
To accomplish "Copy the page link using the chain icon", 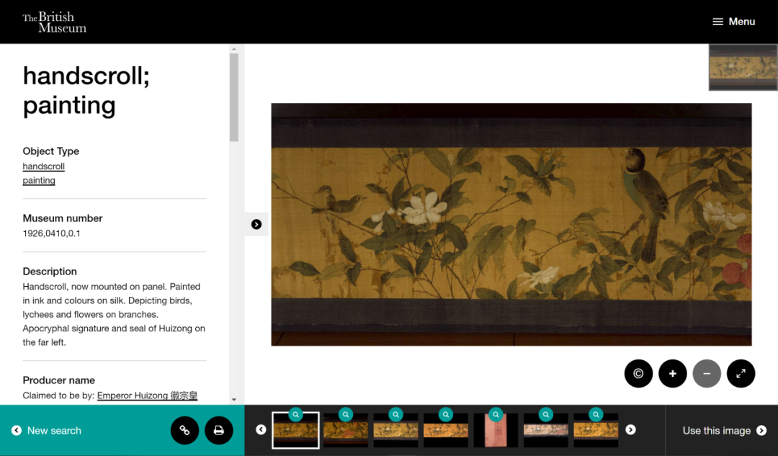I will 184,431.
